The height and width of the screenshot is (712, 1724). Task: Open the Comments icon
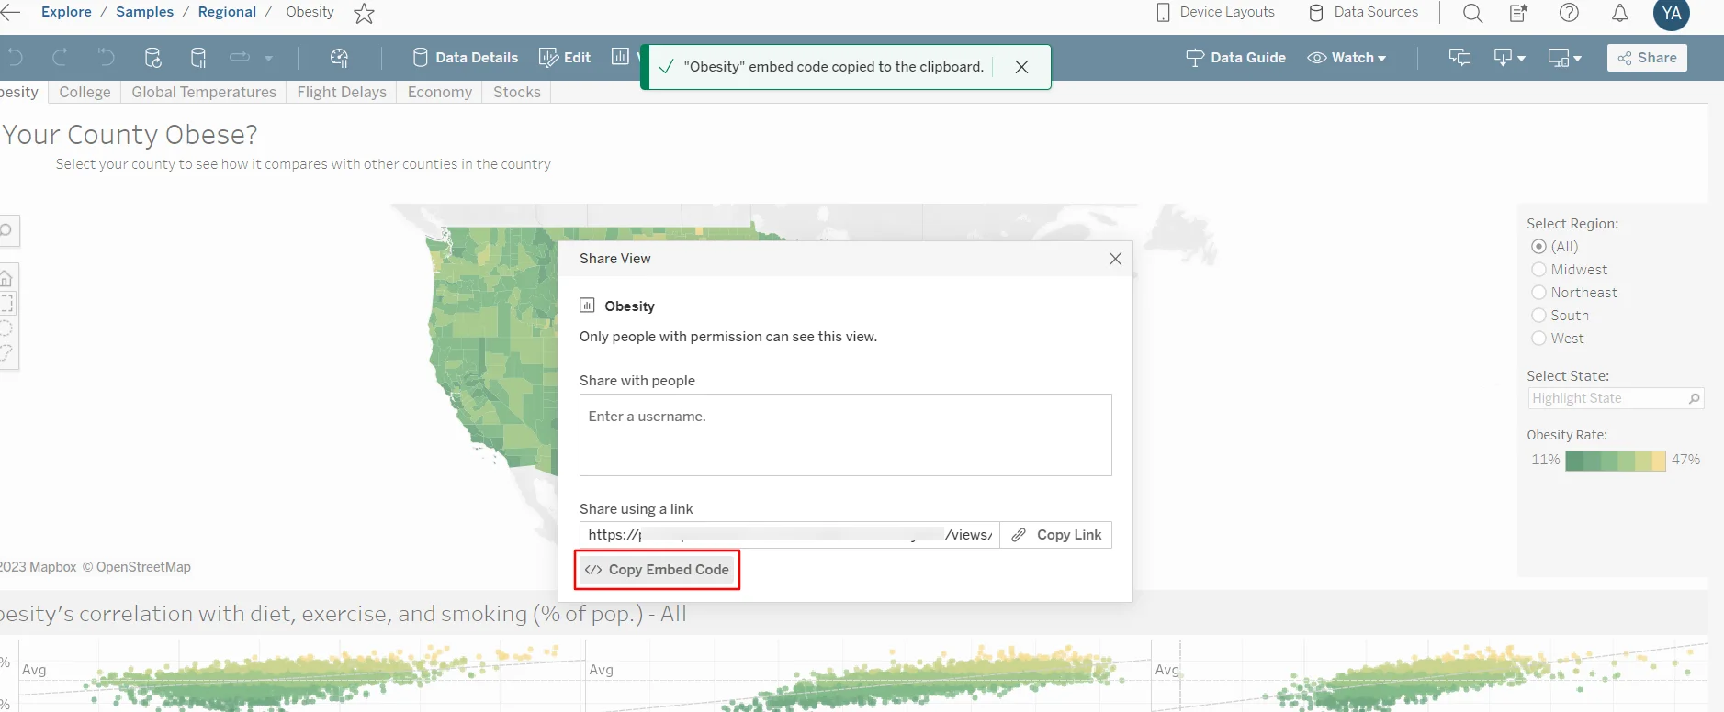tap(1459, 58)
